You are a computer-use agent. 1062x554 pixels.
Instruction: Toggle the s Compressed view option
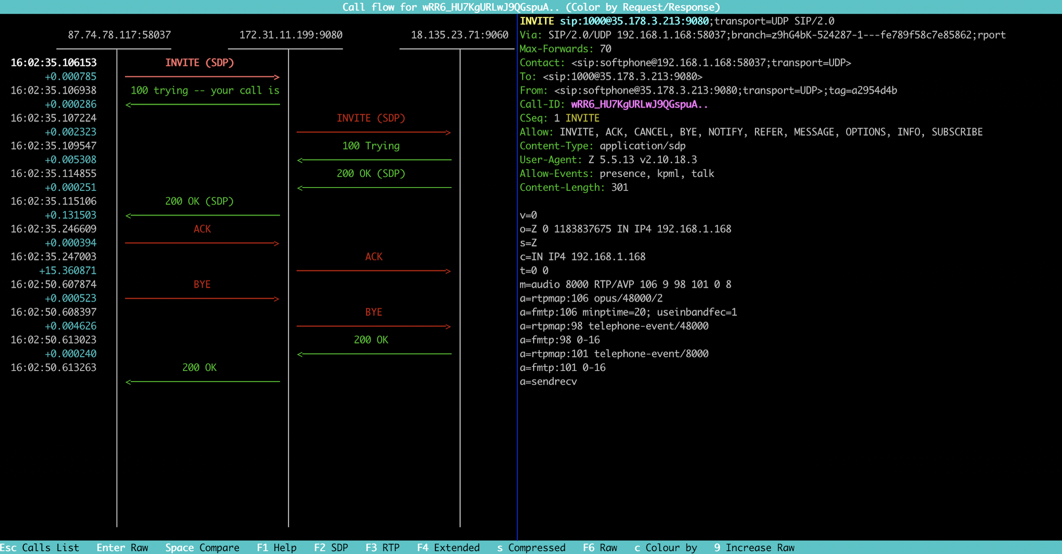point(531,547)
